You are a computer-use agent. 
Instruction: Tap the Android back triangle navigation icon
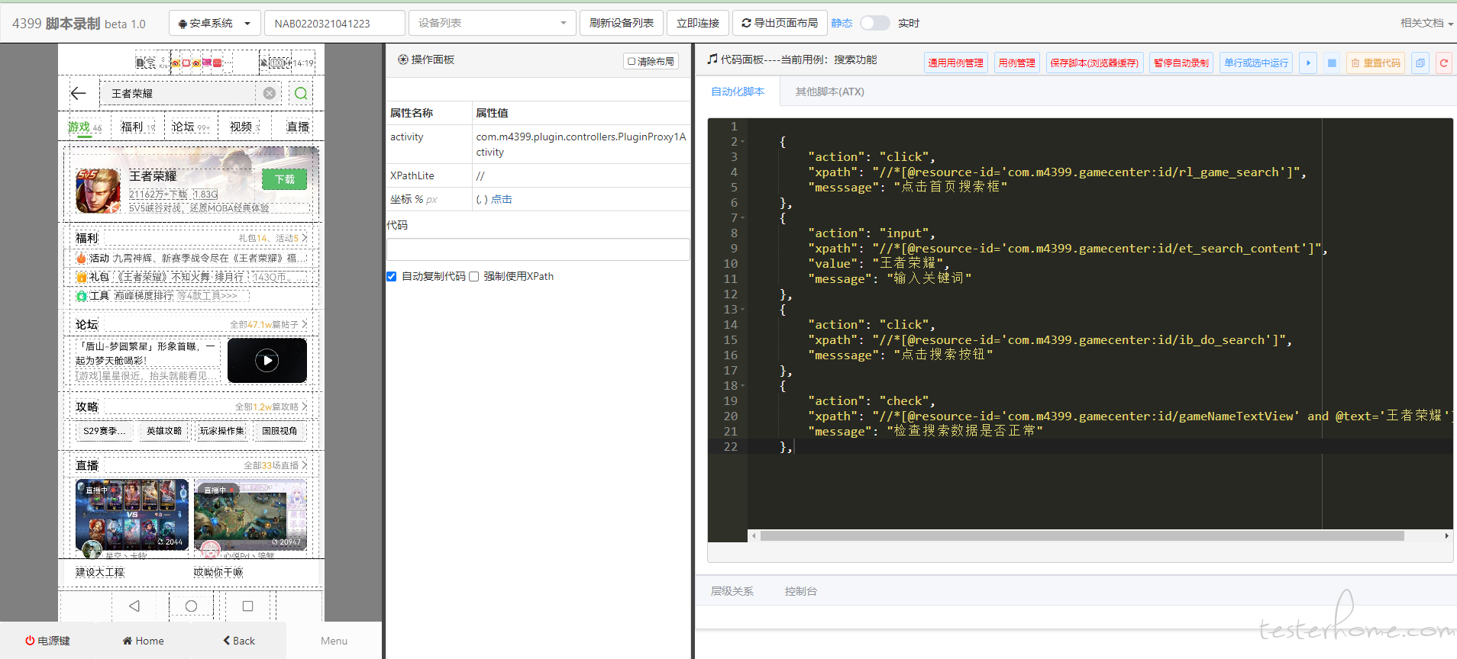[134, 606]
